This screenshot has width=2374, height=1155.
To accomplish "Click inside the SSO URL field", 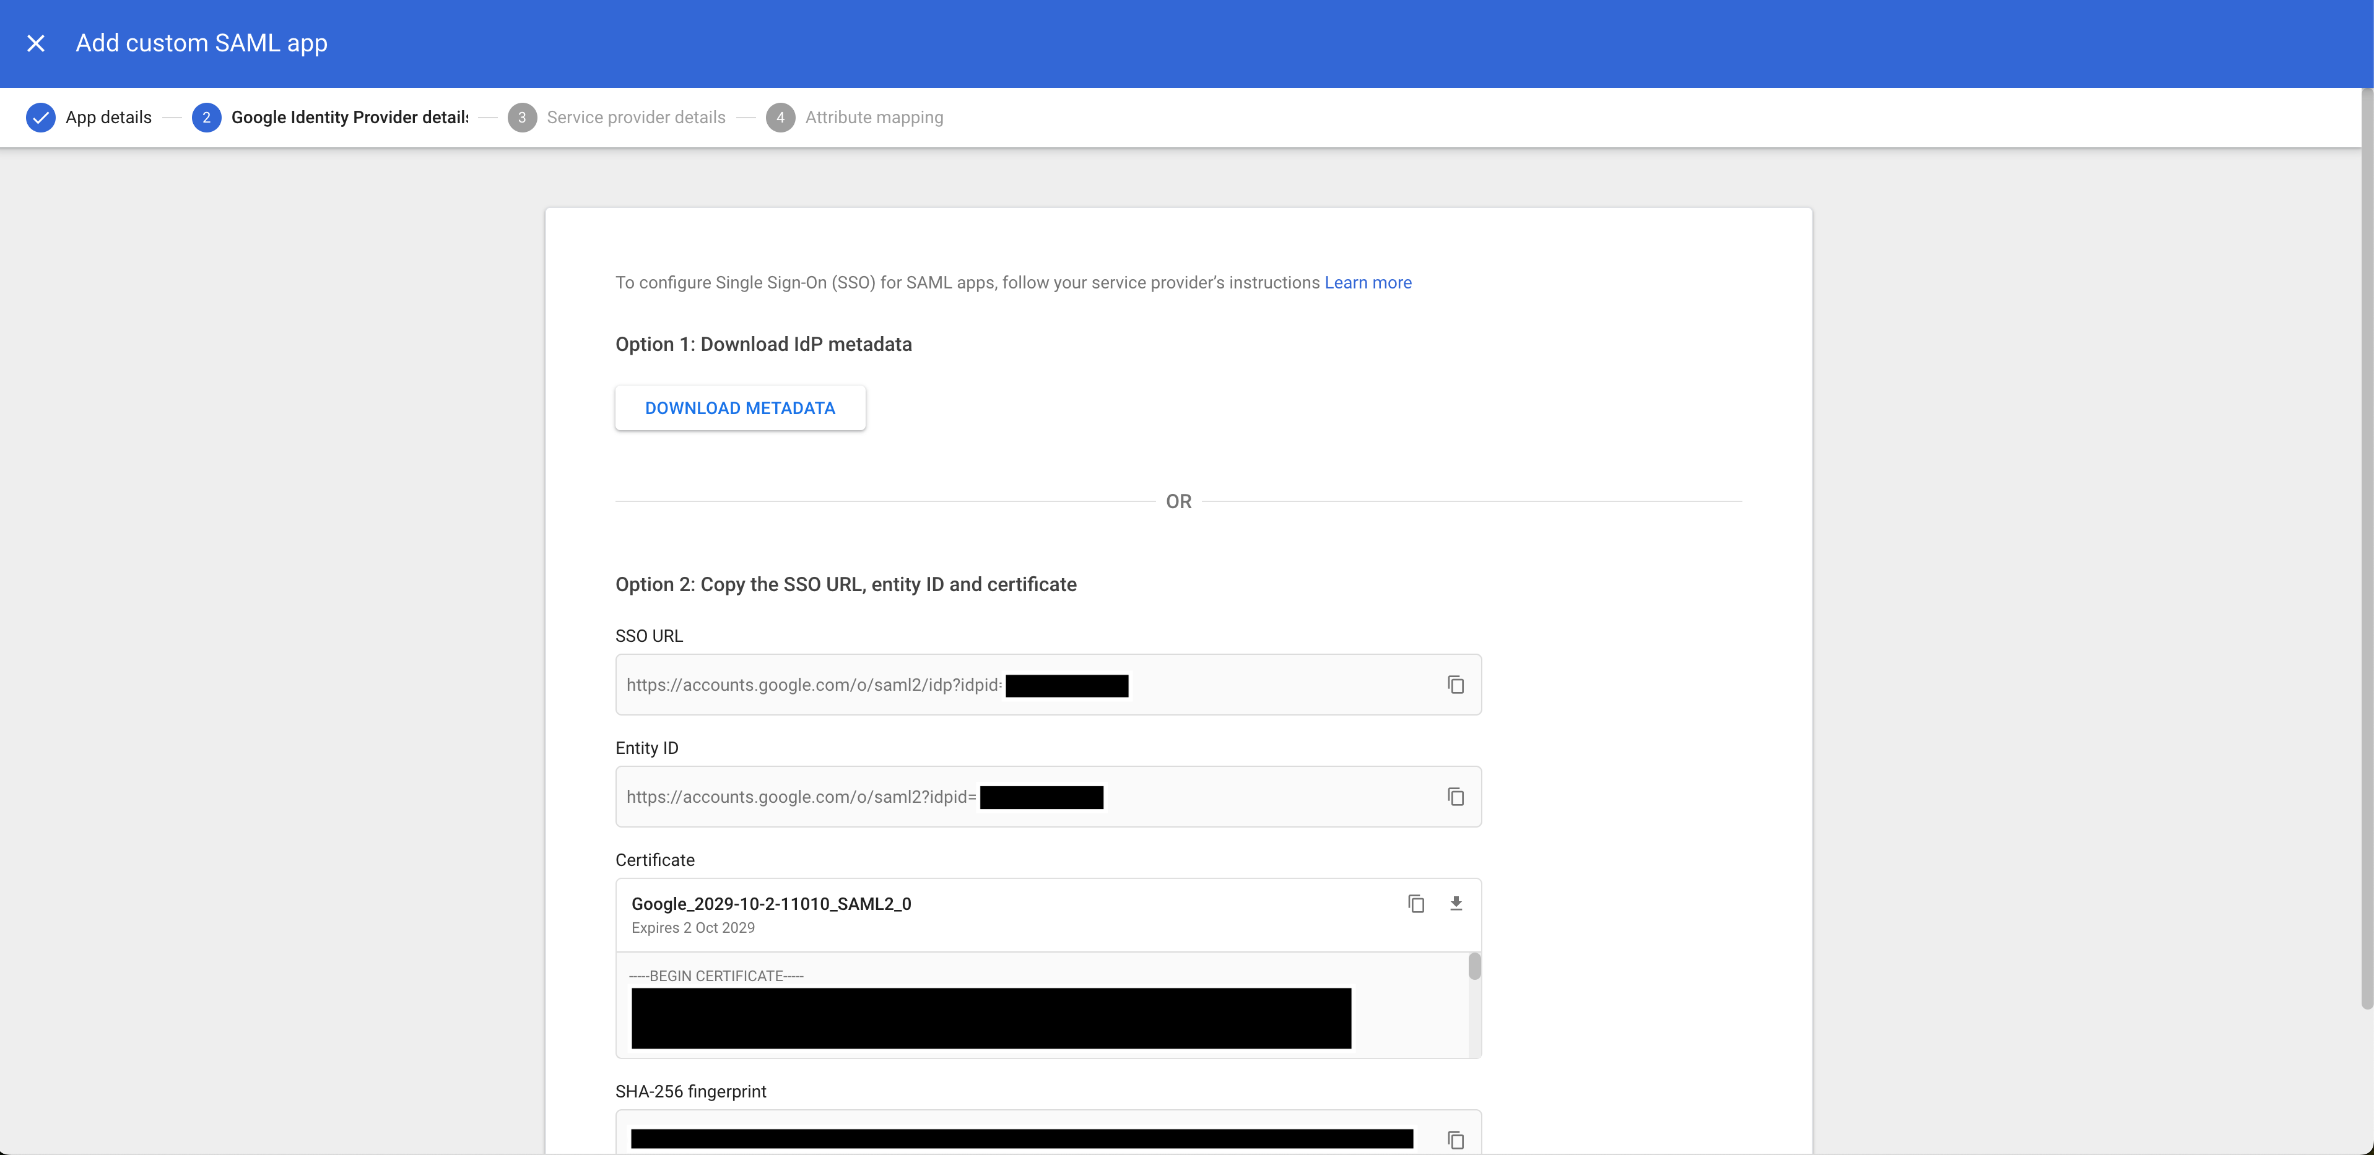I will [x=1048, y=685].
